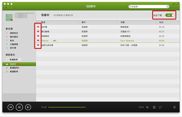Switch to mini player mode icon

[174, 4]
